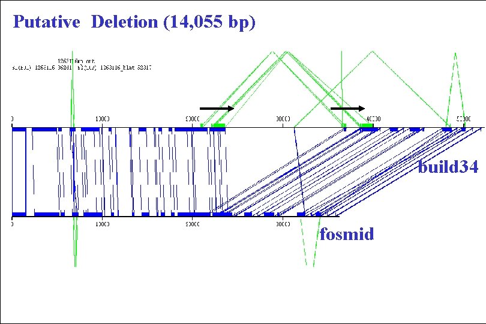The image size is (486, 324).
Task: Click the 40000 tick on the build34 axis
Action: [373, 119]
